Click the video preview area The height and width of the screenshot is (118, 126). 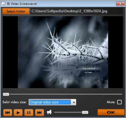click(x=63, y=52)
